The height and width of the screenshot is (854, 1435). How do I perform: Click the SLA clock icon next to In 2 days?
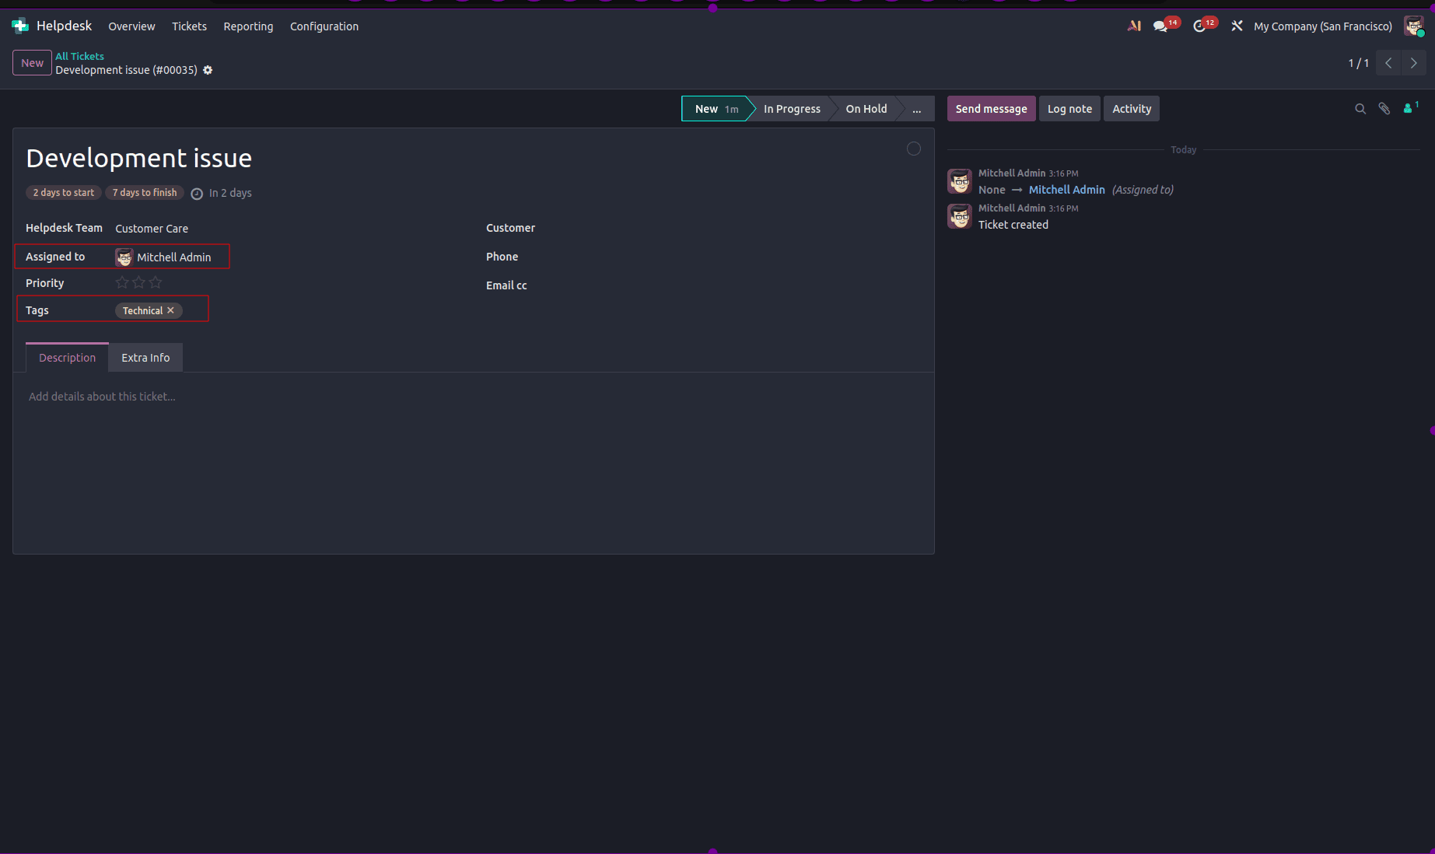coord(197,194)
